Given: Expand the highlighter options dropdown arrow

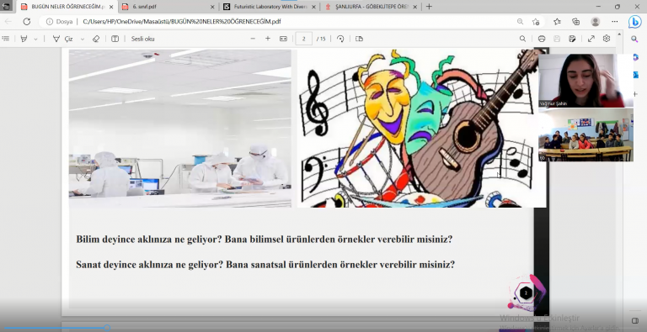Looking at the screenshot, I should (x=35, y=40).
